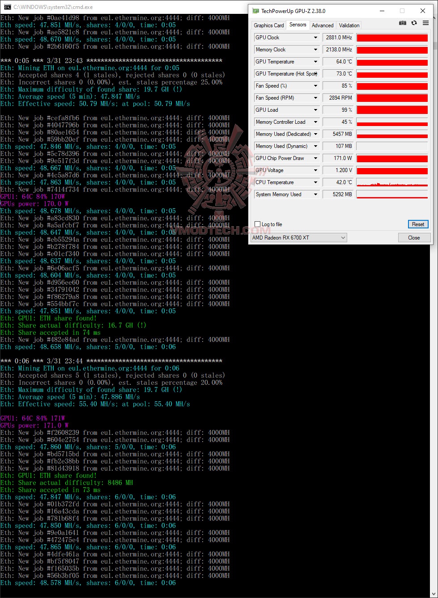This screenshot has height=598, width=438.
Task: Click the 171.0 W power draw value
Action: (338, 158)
